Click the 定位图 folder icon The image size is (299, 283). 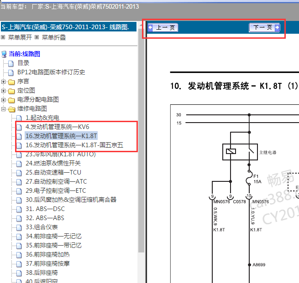11,91
